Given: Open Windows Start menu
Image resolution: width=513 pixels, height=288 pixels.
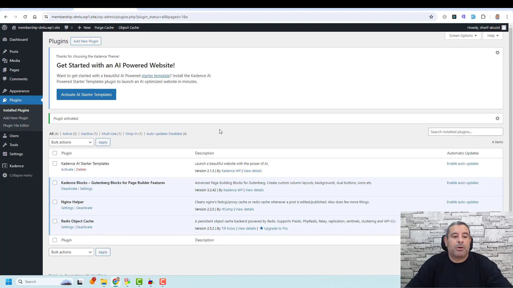Looking at the screenshot, I should (x=9, y=282).
